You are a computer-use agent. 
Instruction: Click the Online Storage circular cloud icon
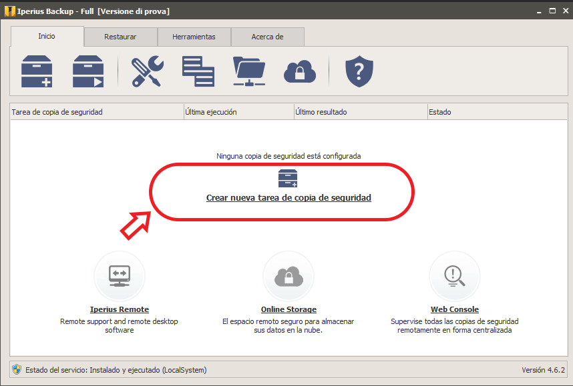289,276
